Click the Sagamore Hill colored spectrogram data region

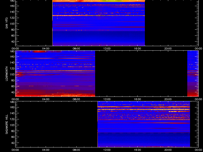point(144,124)
